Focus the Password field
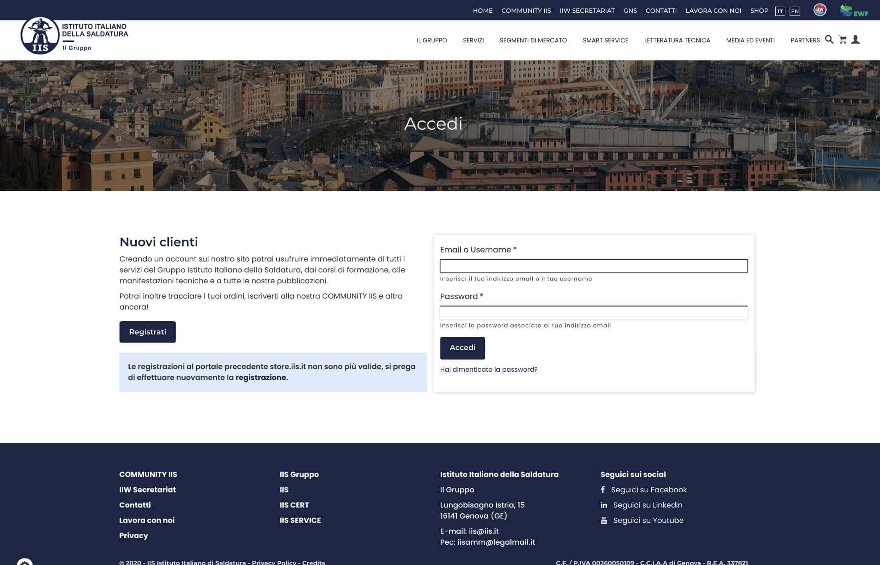Viewport: 880px width, 565px height. pyautogui.click(x=594, y=313)
